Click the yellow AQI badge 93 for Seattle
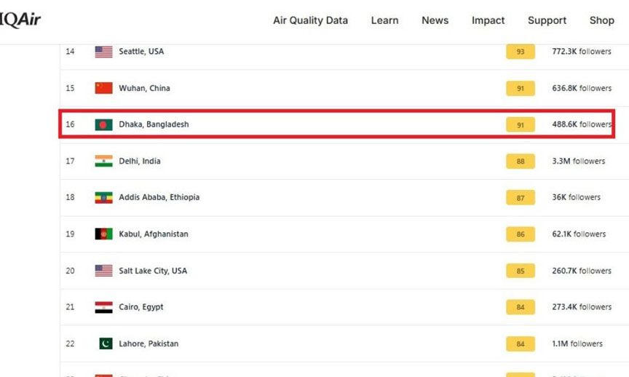The image size is (629, 377). (x=521, y=52)
